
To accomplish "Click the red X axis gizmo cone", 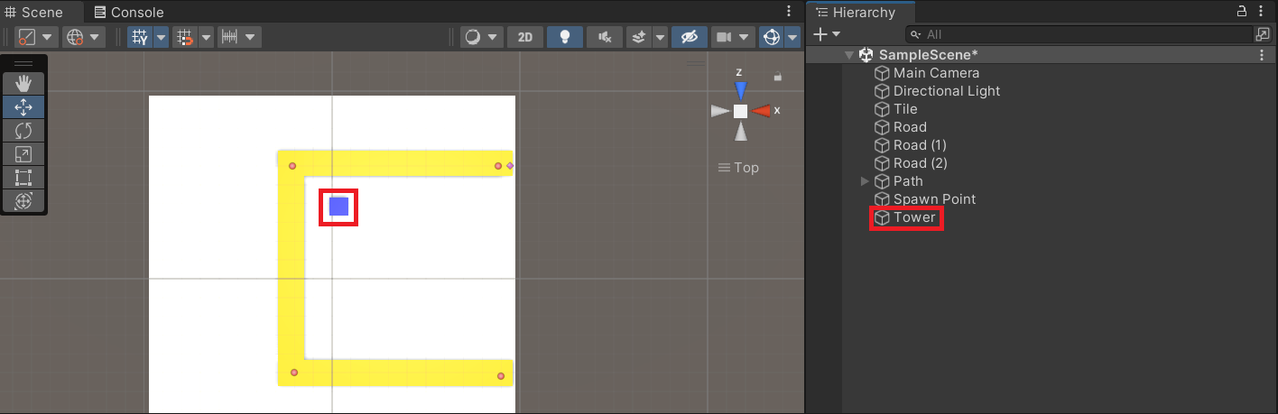I will coord(763,111).
